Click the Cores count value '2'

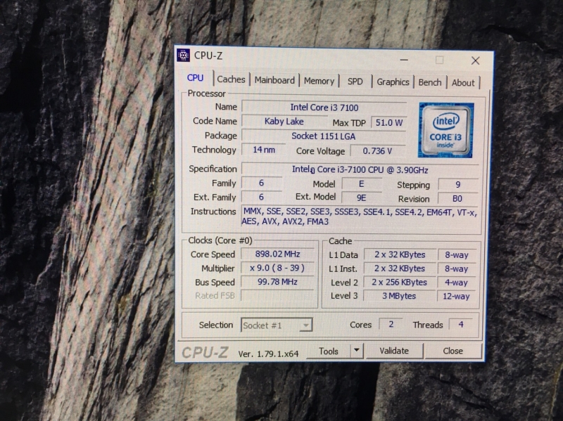click(x=391, y=324)
